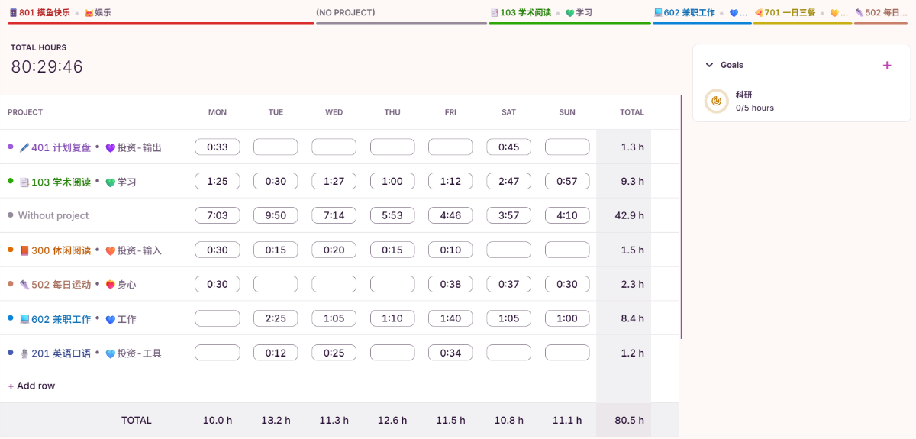Collapse the Goals panel chevron
Screen dimensions: 916x439
coord(709,66)
